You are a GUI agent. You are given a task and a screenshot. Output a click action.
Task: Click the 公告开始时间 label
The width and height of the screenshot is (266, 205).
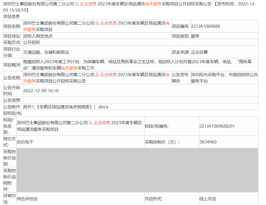(12, 91)
